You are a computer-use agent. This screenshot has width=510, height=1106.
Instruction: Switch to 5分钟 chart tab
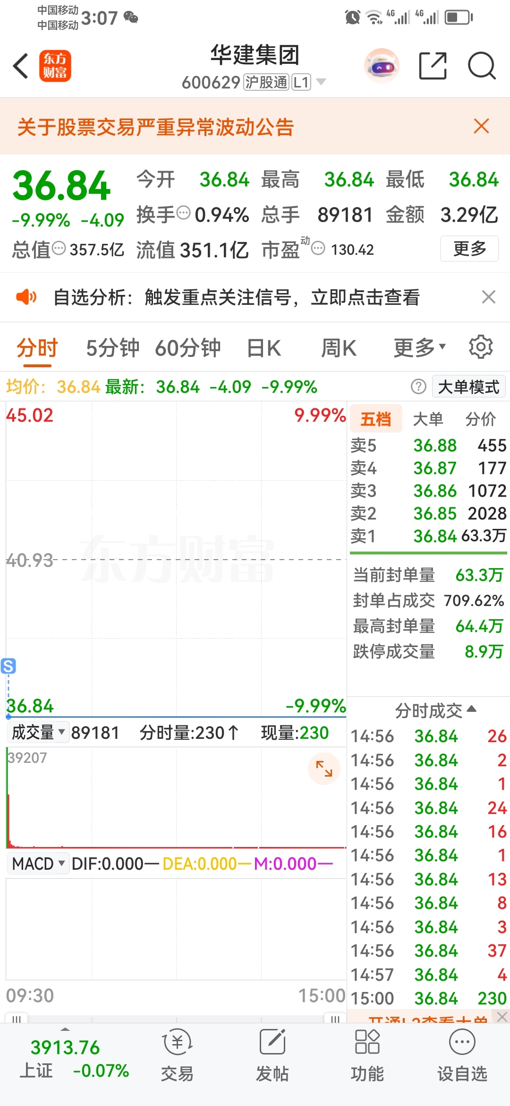pos(113,348)
